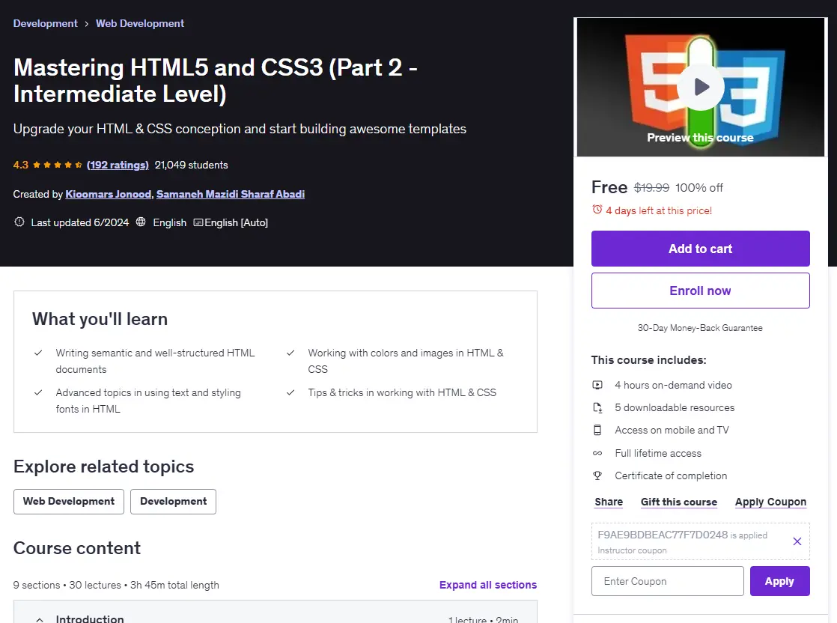
Task: Click '9 sections • 30 lectures' summary text
Action: pyautogui.click(x=116, y=585)
